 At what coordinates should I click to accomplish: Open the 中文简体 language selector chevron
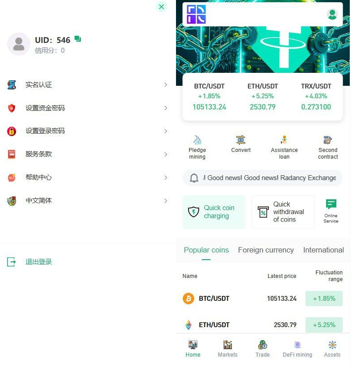[x=166, y=201]
